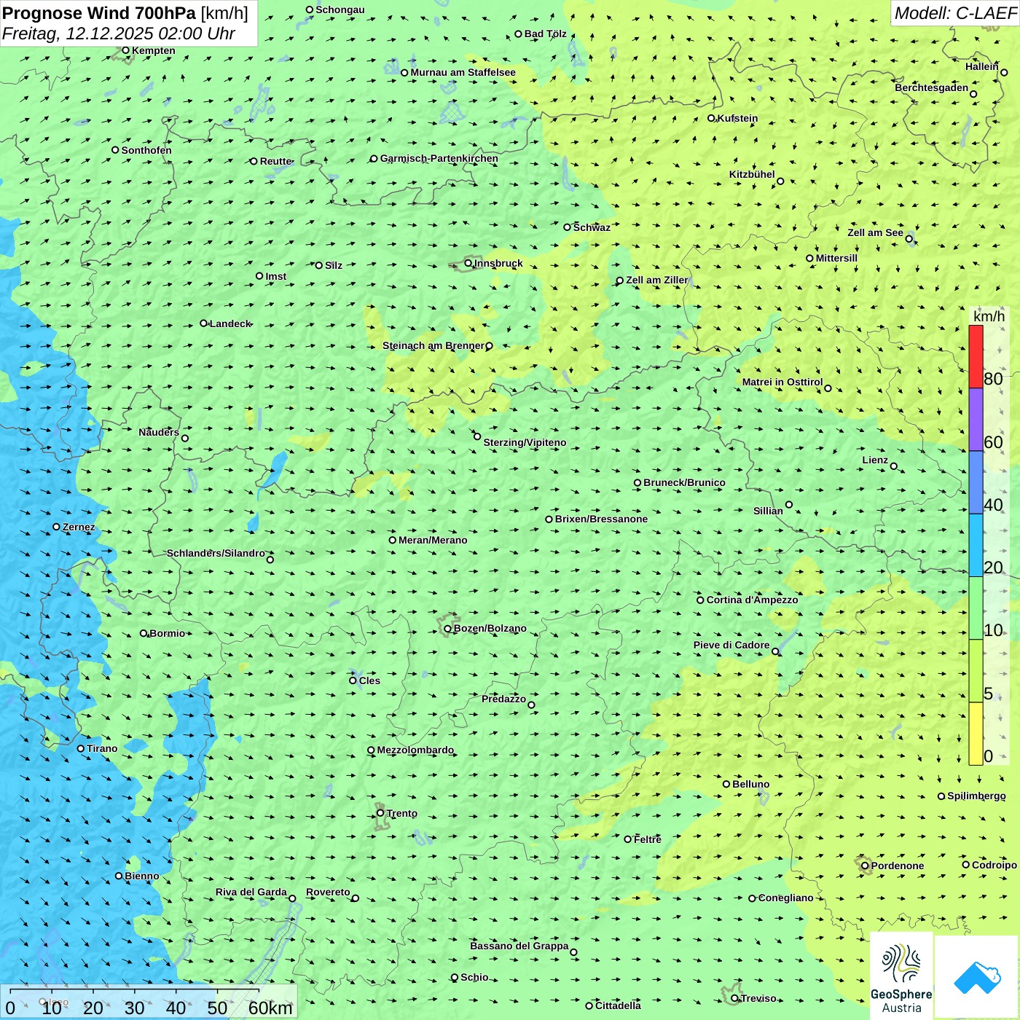Viewport: 1020px width, 1020px height.
Task: Click the 'Schlanders/Silandro' label
Action: pyautogui.click(x=216, y=553)
